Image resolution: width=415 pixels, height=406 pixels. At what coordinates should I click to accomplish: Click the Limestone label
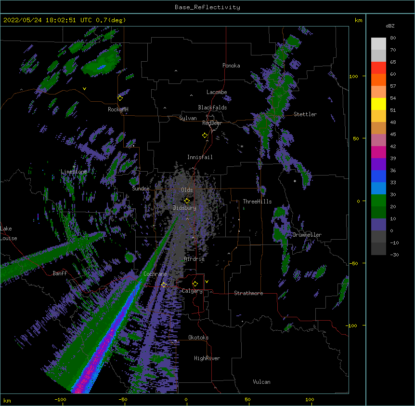pos(74,172)
